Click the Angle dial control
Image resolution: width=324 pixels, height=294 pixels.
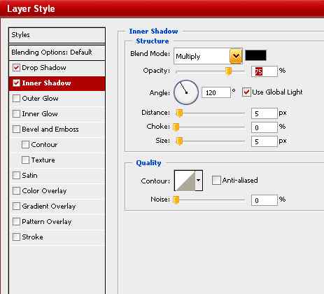(x=186, y=92)
